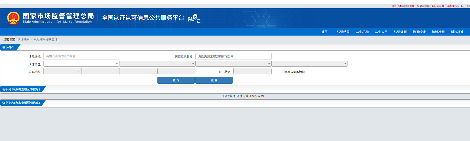Click the 重置 reset button
Viewport: 470px width, 141px height.
pyautogui.click(x=214, y=80)
